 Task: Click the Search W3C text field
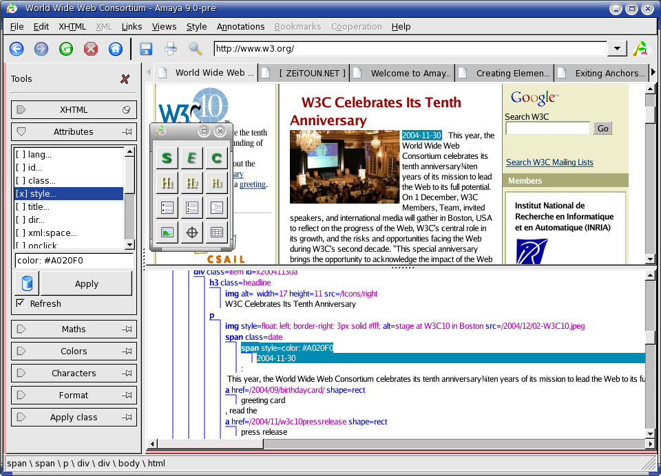547,129
